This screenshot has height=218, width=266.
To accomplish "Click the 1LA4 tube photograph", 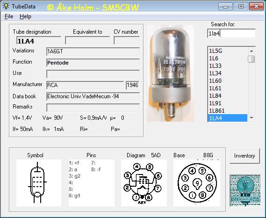I will point(171,73).
